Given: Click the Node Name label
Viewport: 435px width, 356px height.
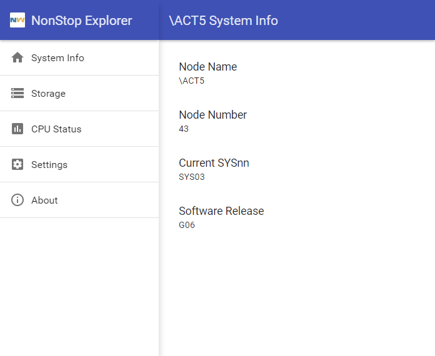Looking at the screenshot, I should [x=207, y=67].
